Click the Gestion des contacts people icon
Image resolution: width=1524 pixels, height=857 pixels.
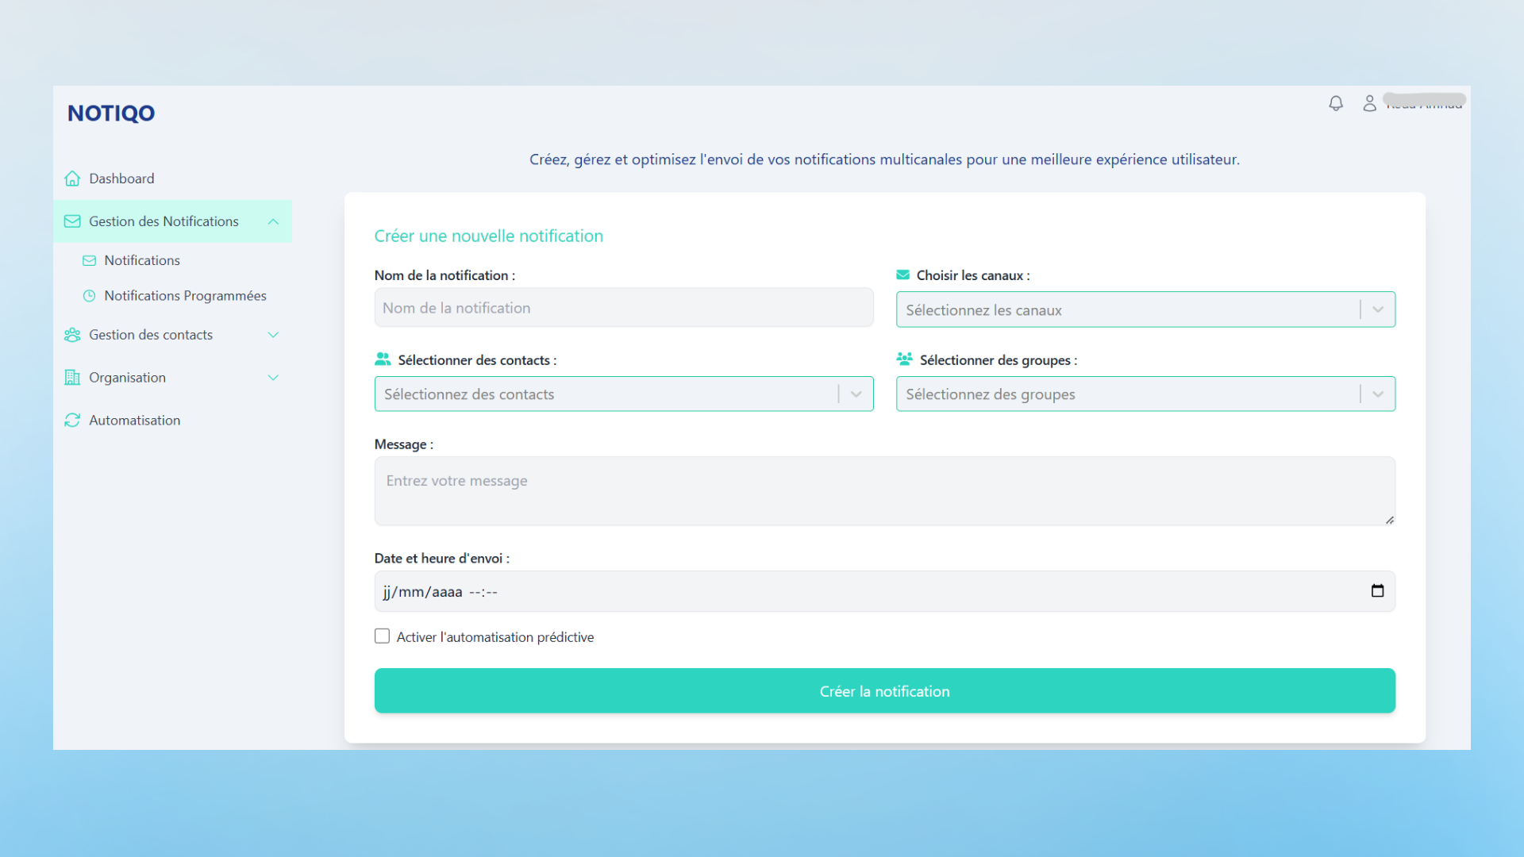click(72, 335)
